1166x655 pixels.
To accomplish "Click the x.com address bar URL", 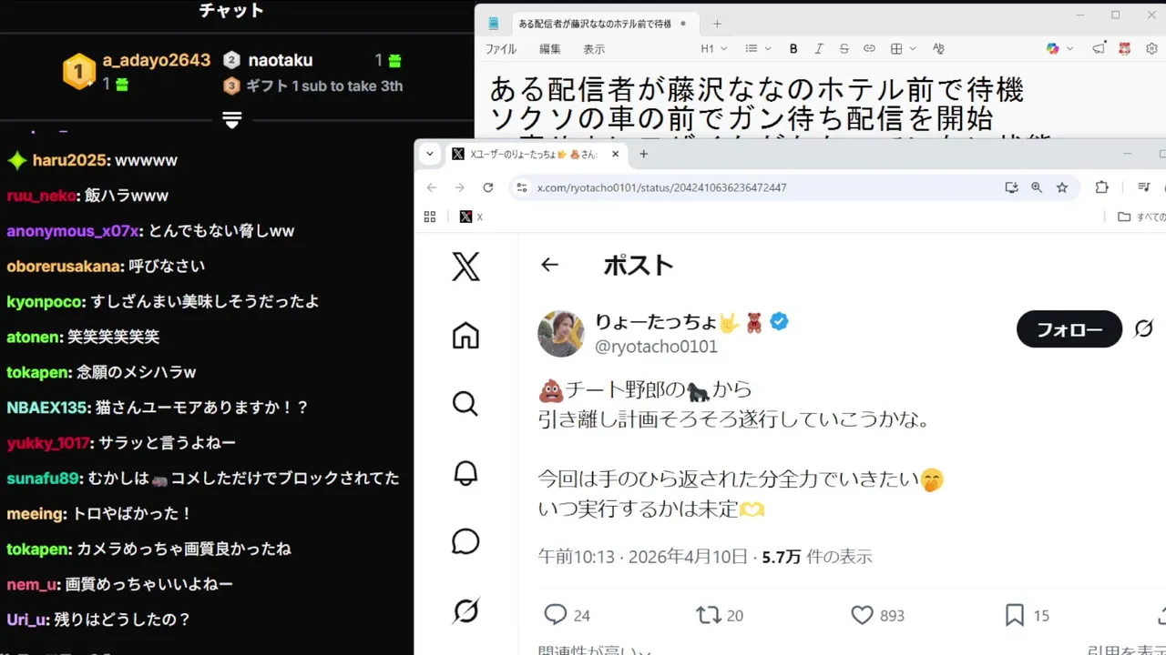I will pyautogui.click(x=662, y=187).
